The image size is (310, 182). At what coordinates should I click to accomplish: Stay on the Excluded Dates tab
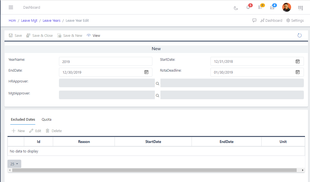23,119
